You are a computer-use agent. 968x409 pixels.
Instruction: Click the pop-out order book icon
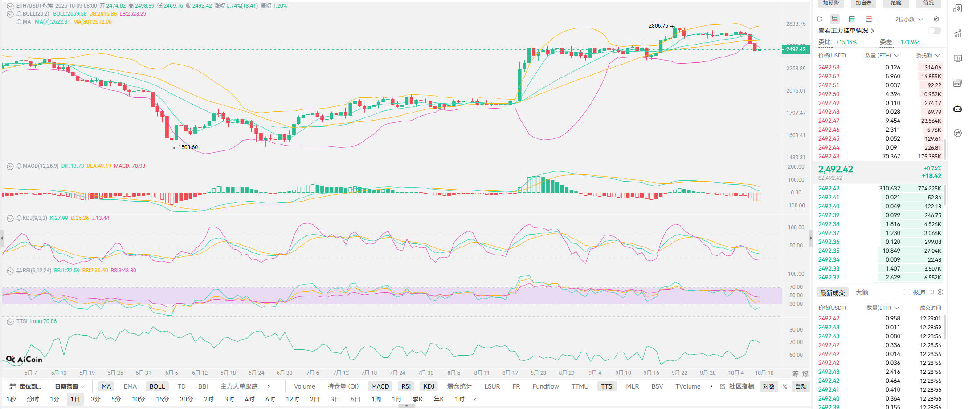820,19
